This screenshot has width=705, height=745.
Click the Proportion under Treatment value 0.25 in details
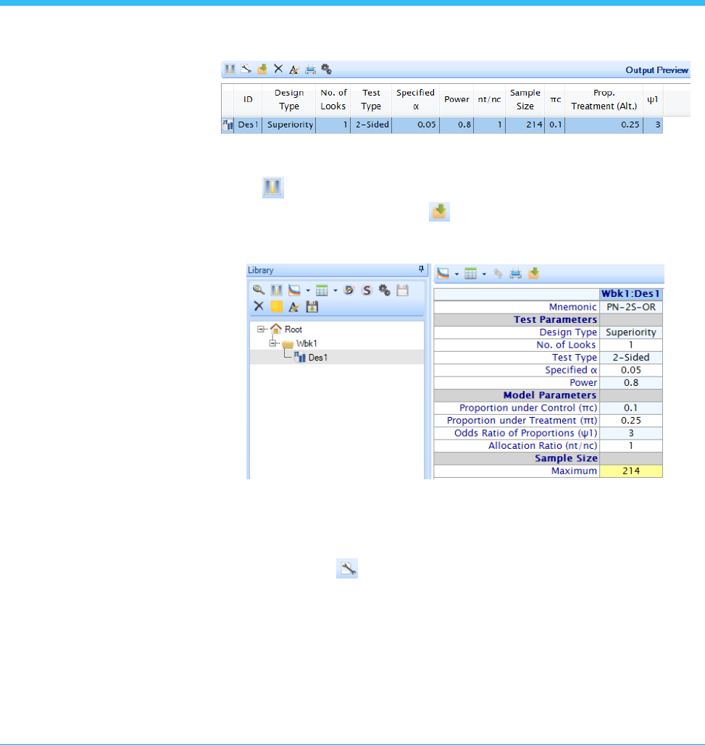tap(631, 421)
